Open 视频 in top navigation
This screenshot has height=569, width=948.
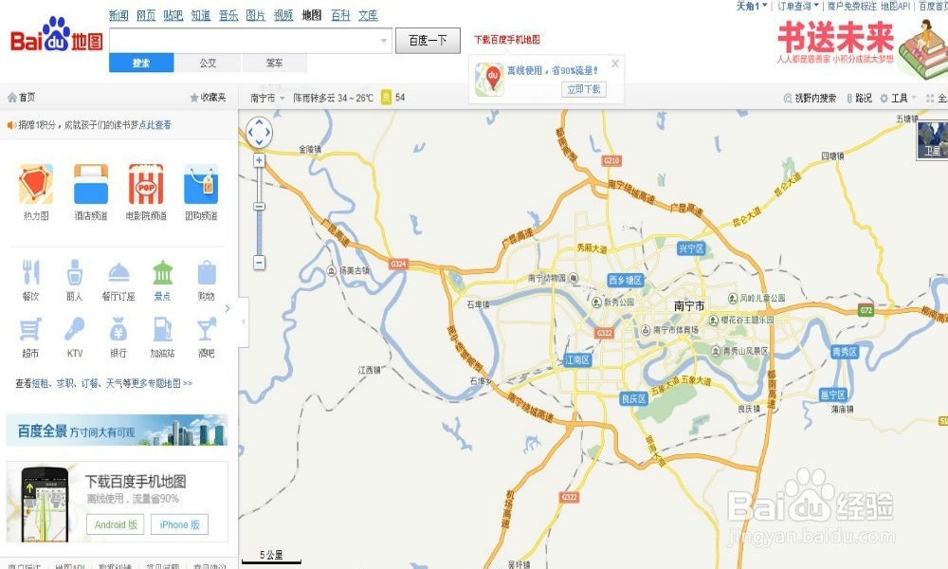pyautogui.click(x=283, y=15)
